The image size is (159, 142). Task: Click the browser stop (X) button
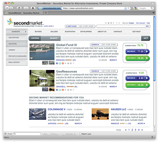(26, 8)
